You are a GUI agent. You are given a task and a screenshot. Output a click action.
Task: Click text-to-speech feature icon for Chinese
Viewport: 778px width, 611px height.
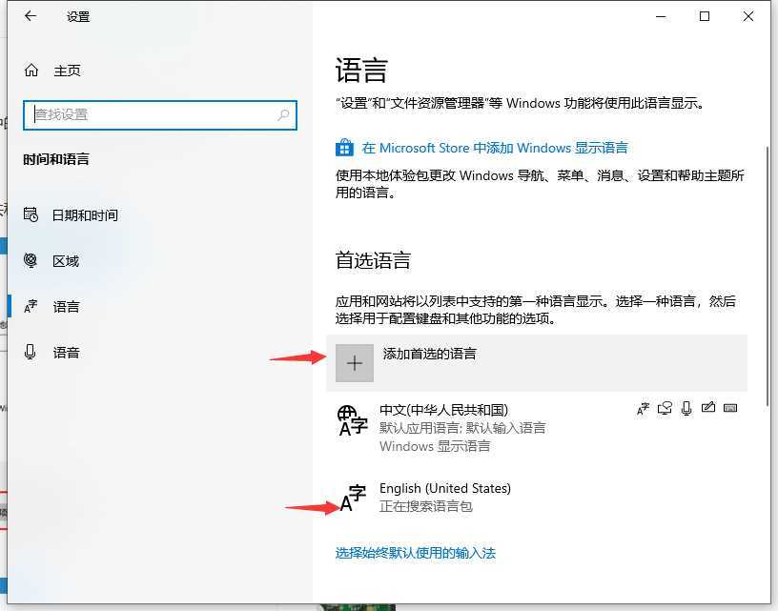[x=665, y=408]
